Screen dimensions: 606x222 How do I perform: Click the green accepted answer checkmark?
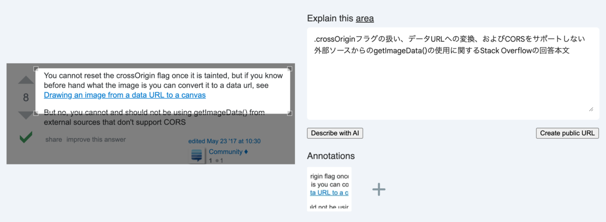click(x=25, y=137)
